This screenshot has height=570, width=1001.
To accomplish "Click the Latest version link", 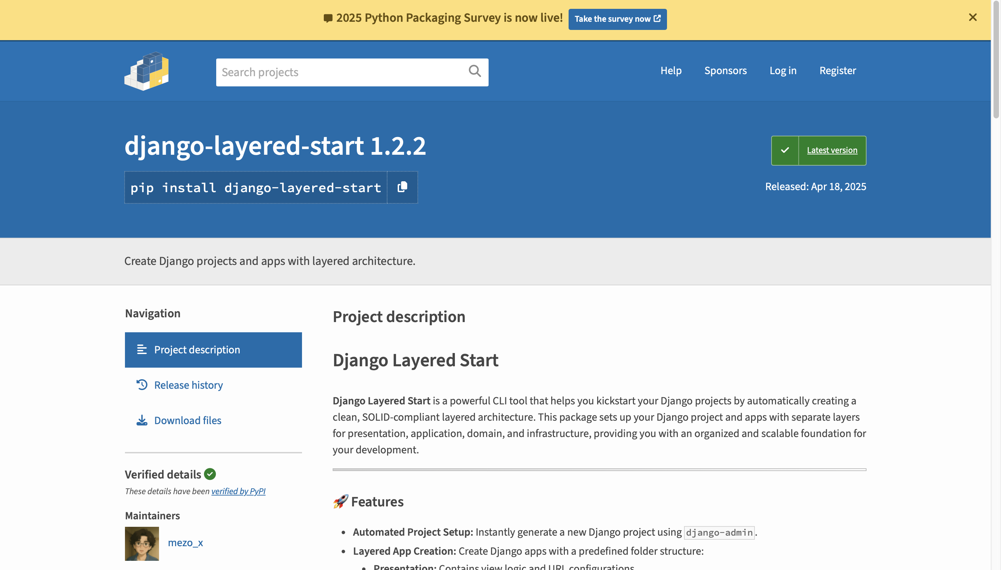I will coord(832,150).
